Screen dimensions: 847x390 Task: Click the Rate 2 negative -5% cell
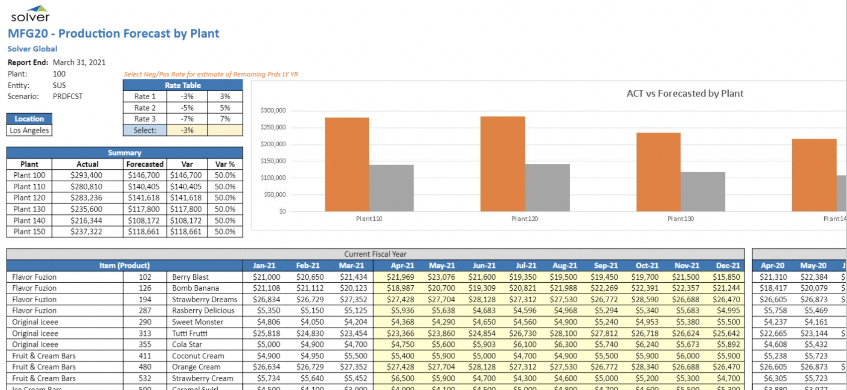point(187,108)
